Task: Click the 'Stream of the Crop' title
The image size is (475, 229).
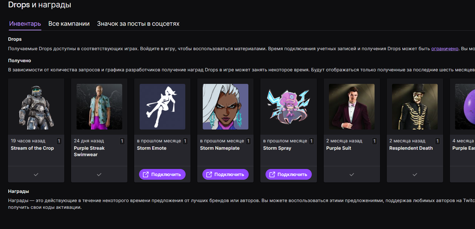Action: (32, 148)
